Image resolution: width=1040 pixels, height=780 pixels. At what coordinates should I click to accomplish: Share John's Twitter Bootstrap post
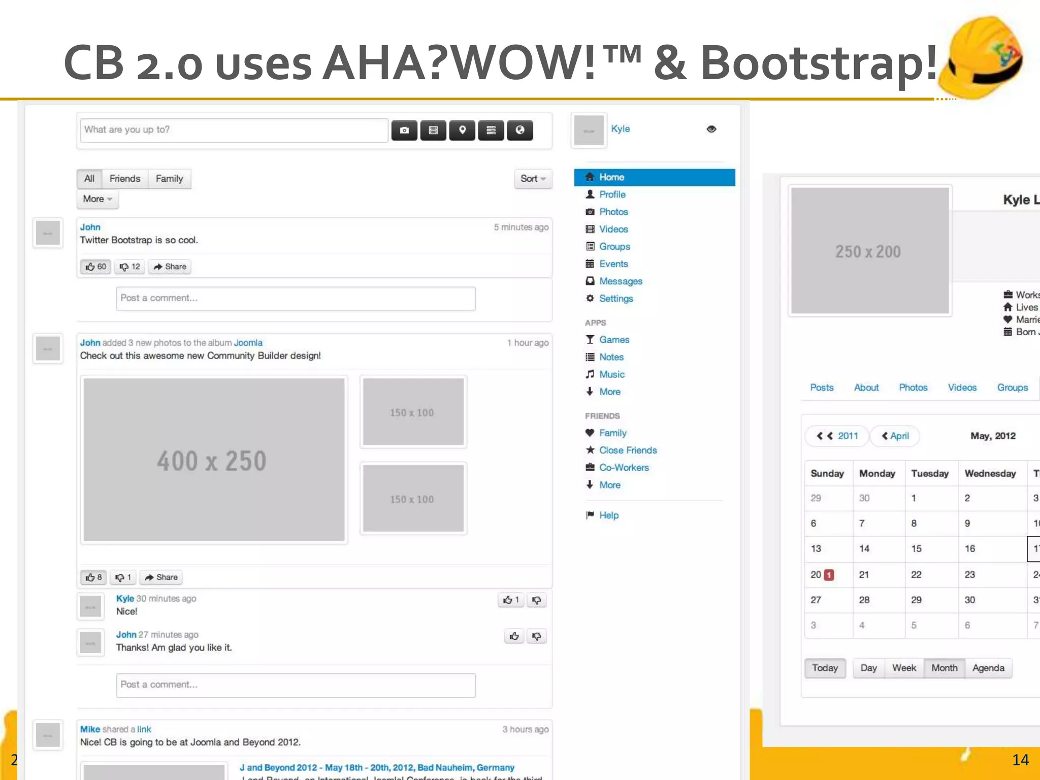170,267
